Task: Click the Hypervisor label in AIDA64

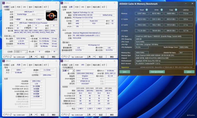Action: click(125, 67)
